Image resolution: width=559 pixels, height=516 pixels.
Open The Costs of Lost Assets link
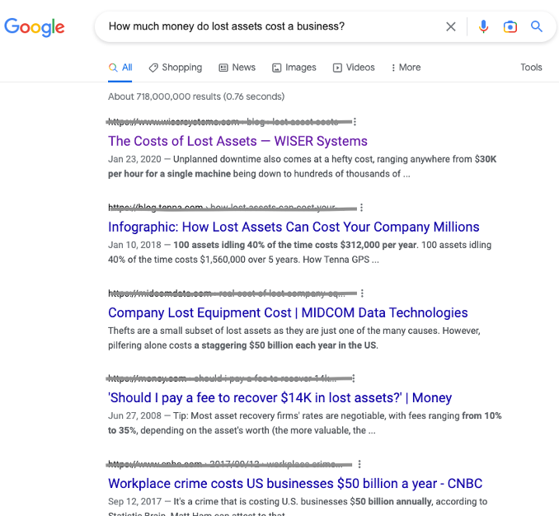click(237, 141)
